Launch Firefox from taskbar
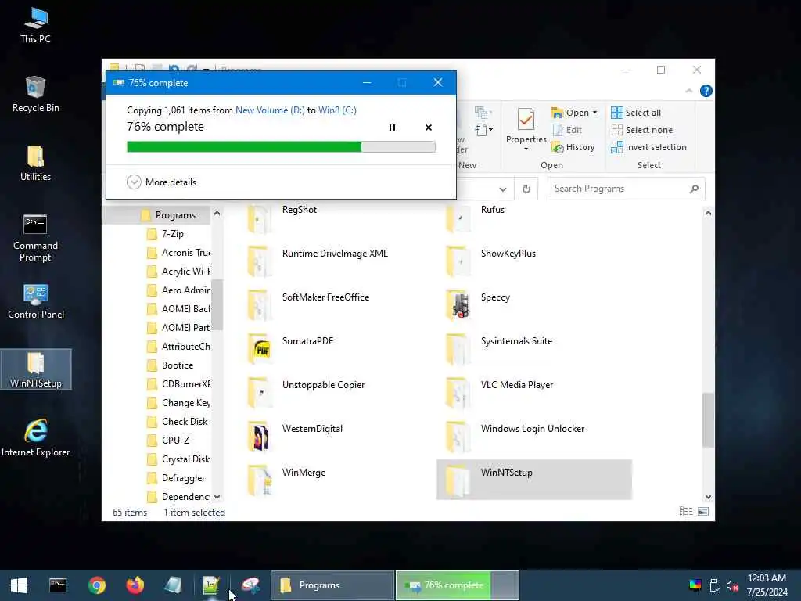 135,585
